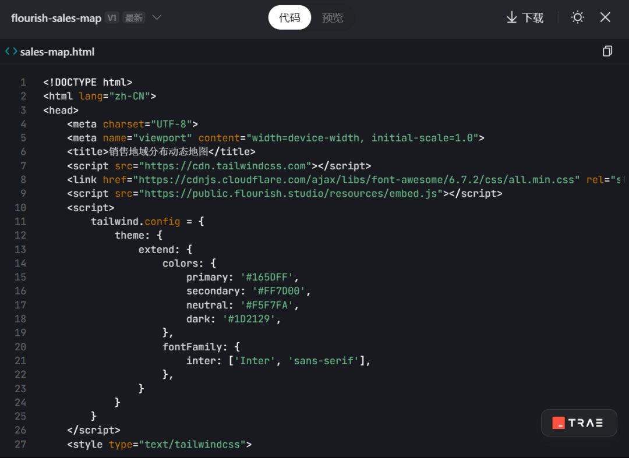Click the lang="zh-CN" attribute
629x458 pixels.
point(114,96)
